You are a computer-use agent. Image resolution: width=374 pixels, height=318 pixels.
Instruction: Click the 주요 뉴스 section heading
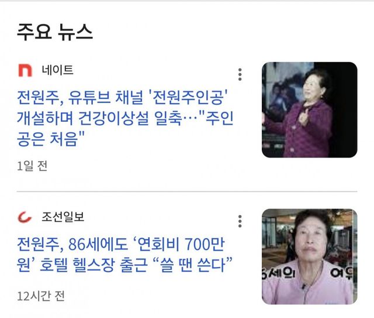(x=54, y=32)
